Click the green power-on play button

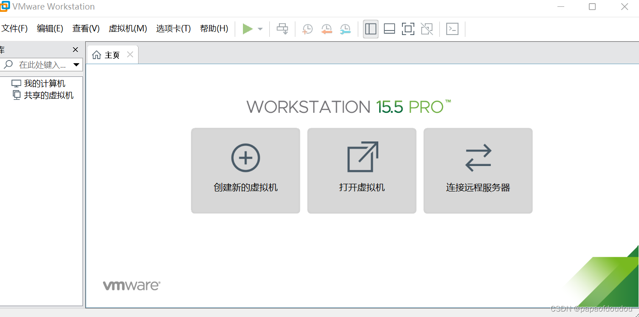pyautogui.click(x=247, y=29)
